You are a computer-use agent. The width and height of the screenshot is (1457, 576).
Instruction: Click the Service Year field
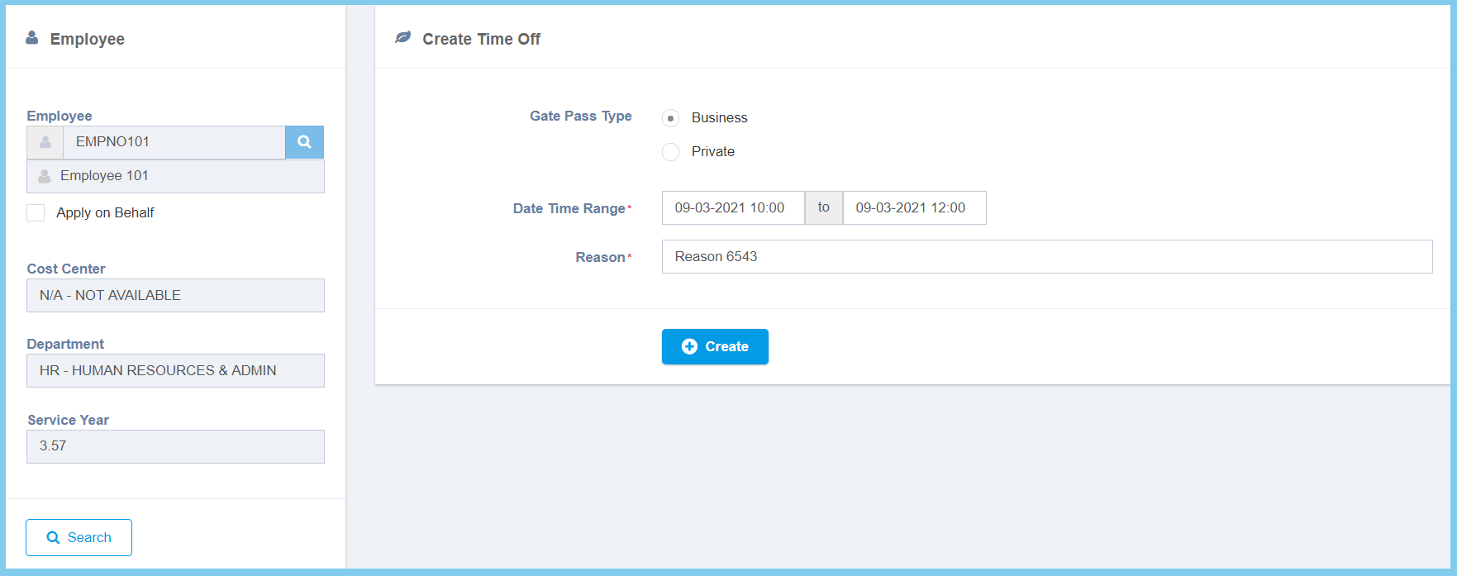[175, 446]
